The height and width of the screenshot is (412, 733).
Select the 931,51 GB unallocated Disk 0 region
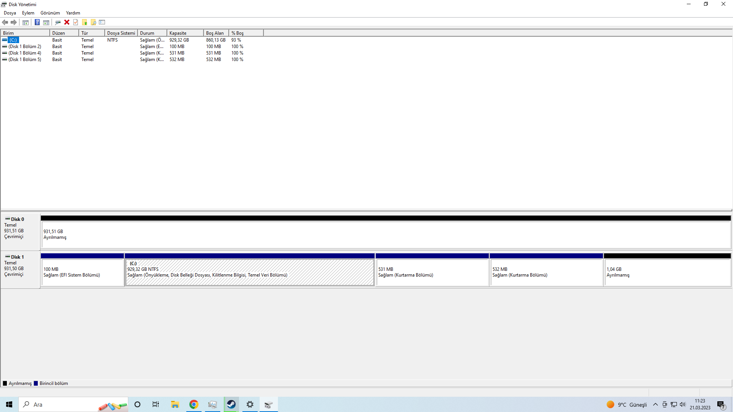point(386,235)
